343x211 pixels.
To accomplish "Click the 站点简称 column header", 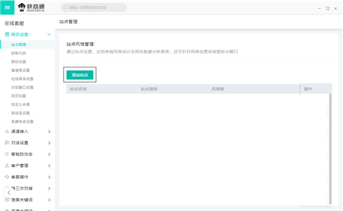I will click(x=149, y=89).
